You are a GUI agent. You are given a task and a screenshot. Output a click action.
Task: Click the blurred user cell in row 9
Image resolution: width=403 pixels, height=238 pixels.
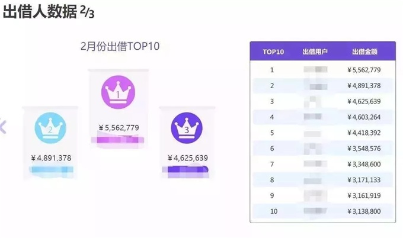[x=315, y=195]
